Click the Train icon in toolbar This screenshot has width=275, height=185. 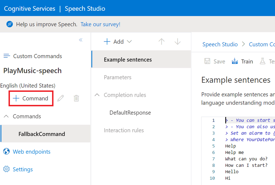coord(235,61)
